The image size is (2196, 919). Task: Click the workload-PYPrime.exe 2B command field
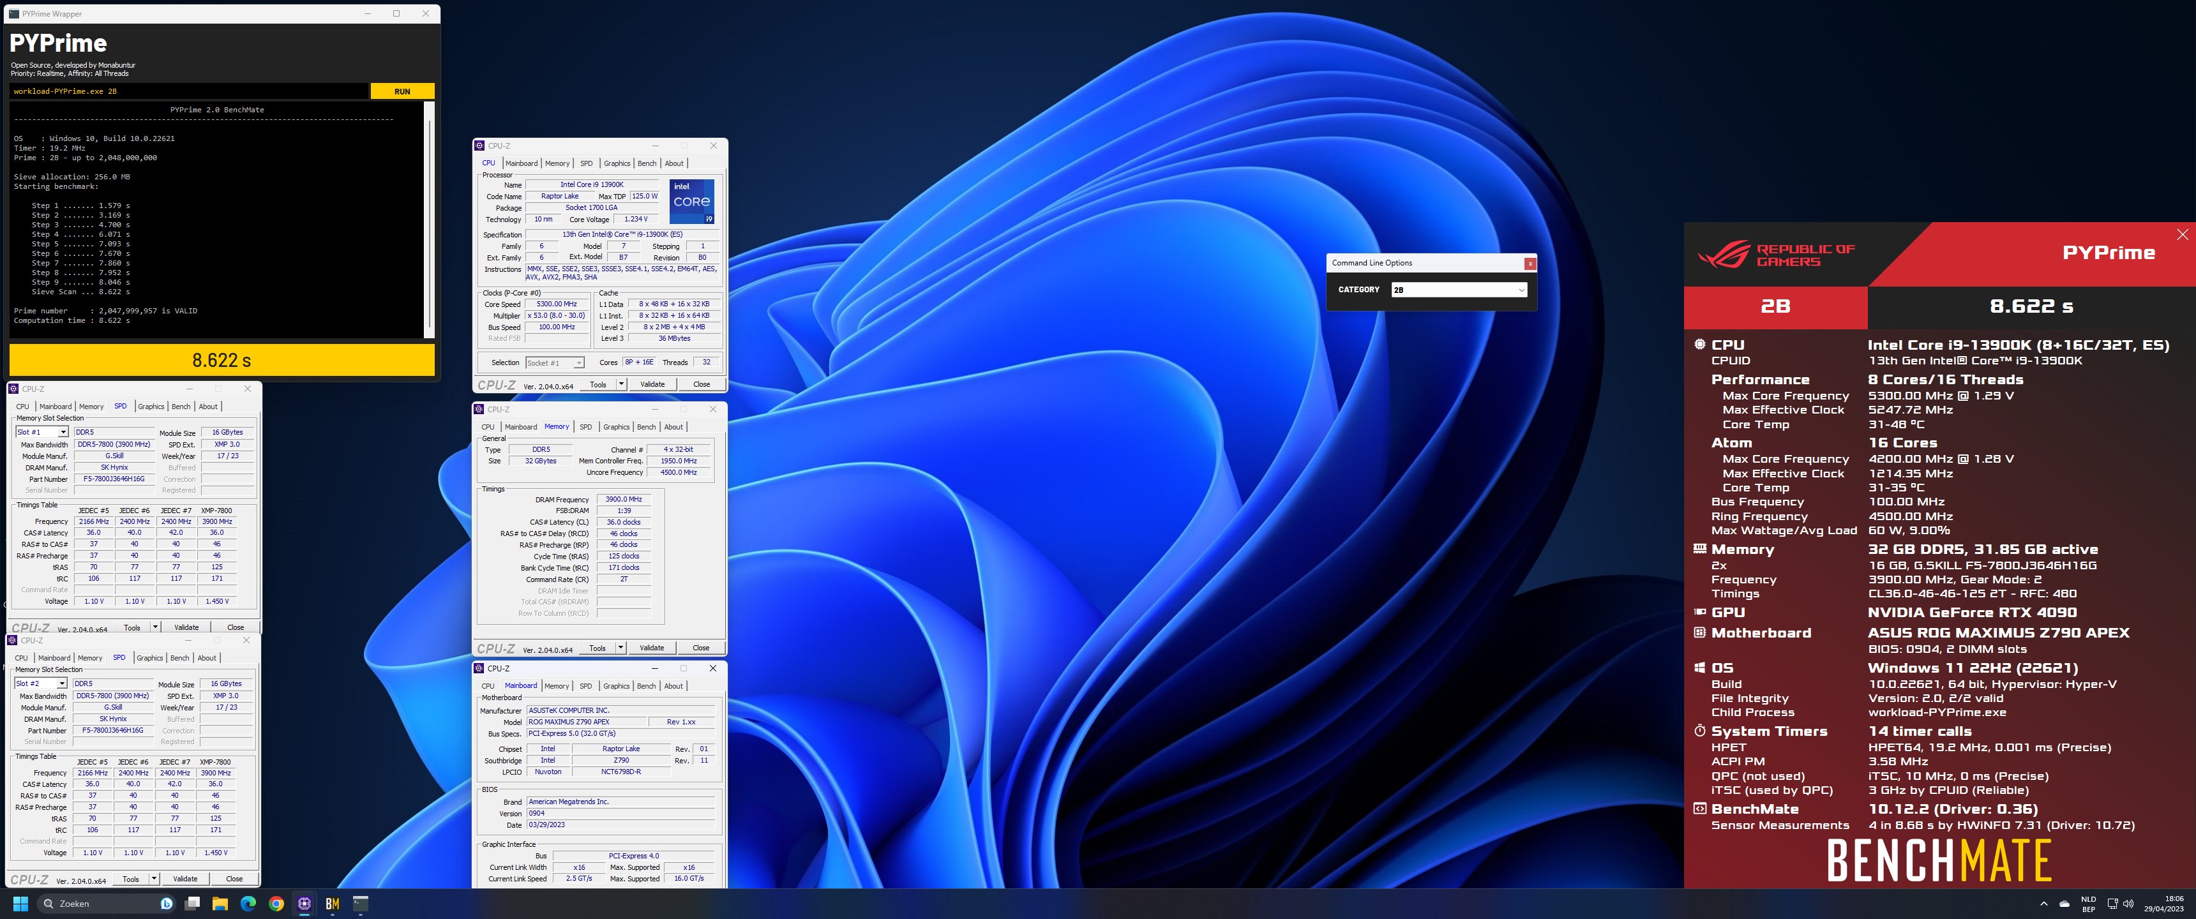coord(189,91)
